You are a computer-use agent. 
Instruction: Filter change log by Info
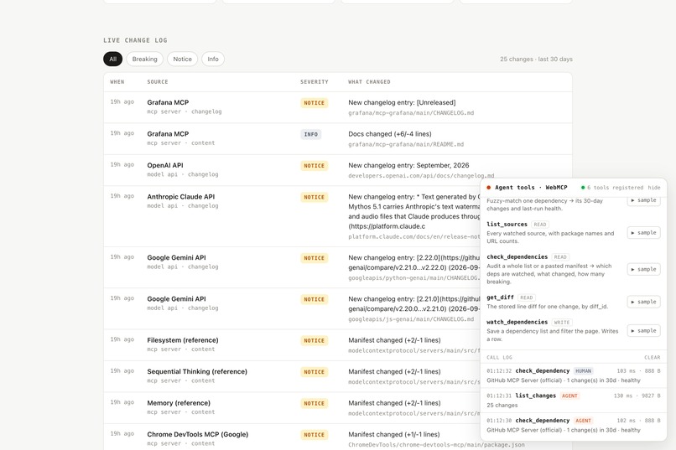point(213,59)
